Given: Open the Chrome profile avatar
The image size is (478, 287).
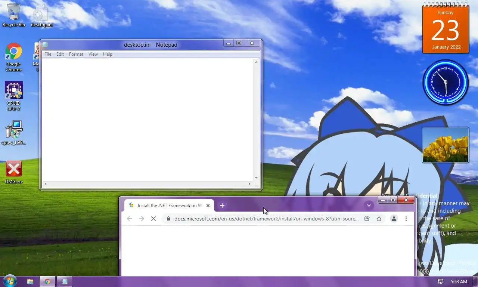Looking at the screenshot, I should pyautogui.click(x=394, y=219).
